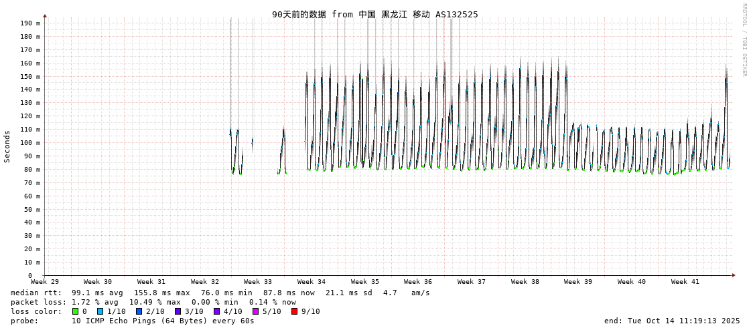Select the Week 33 x-axis label
Screen dimensions: 751x330
click(x=258, y=282)
